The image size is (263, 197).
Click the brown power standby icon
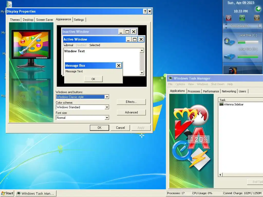coord(257,18)
